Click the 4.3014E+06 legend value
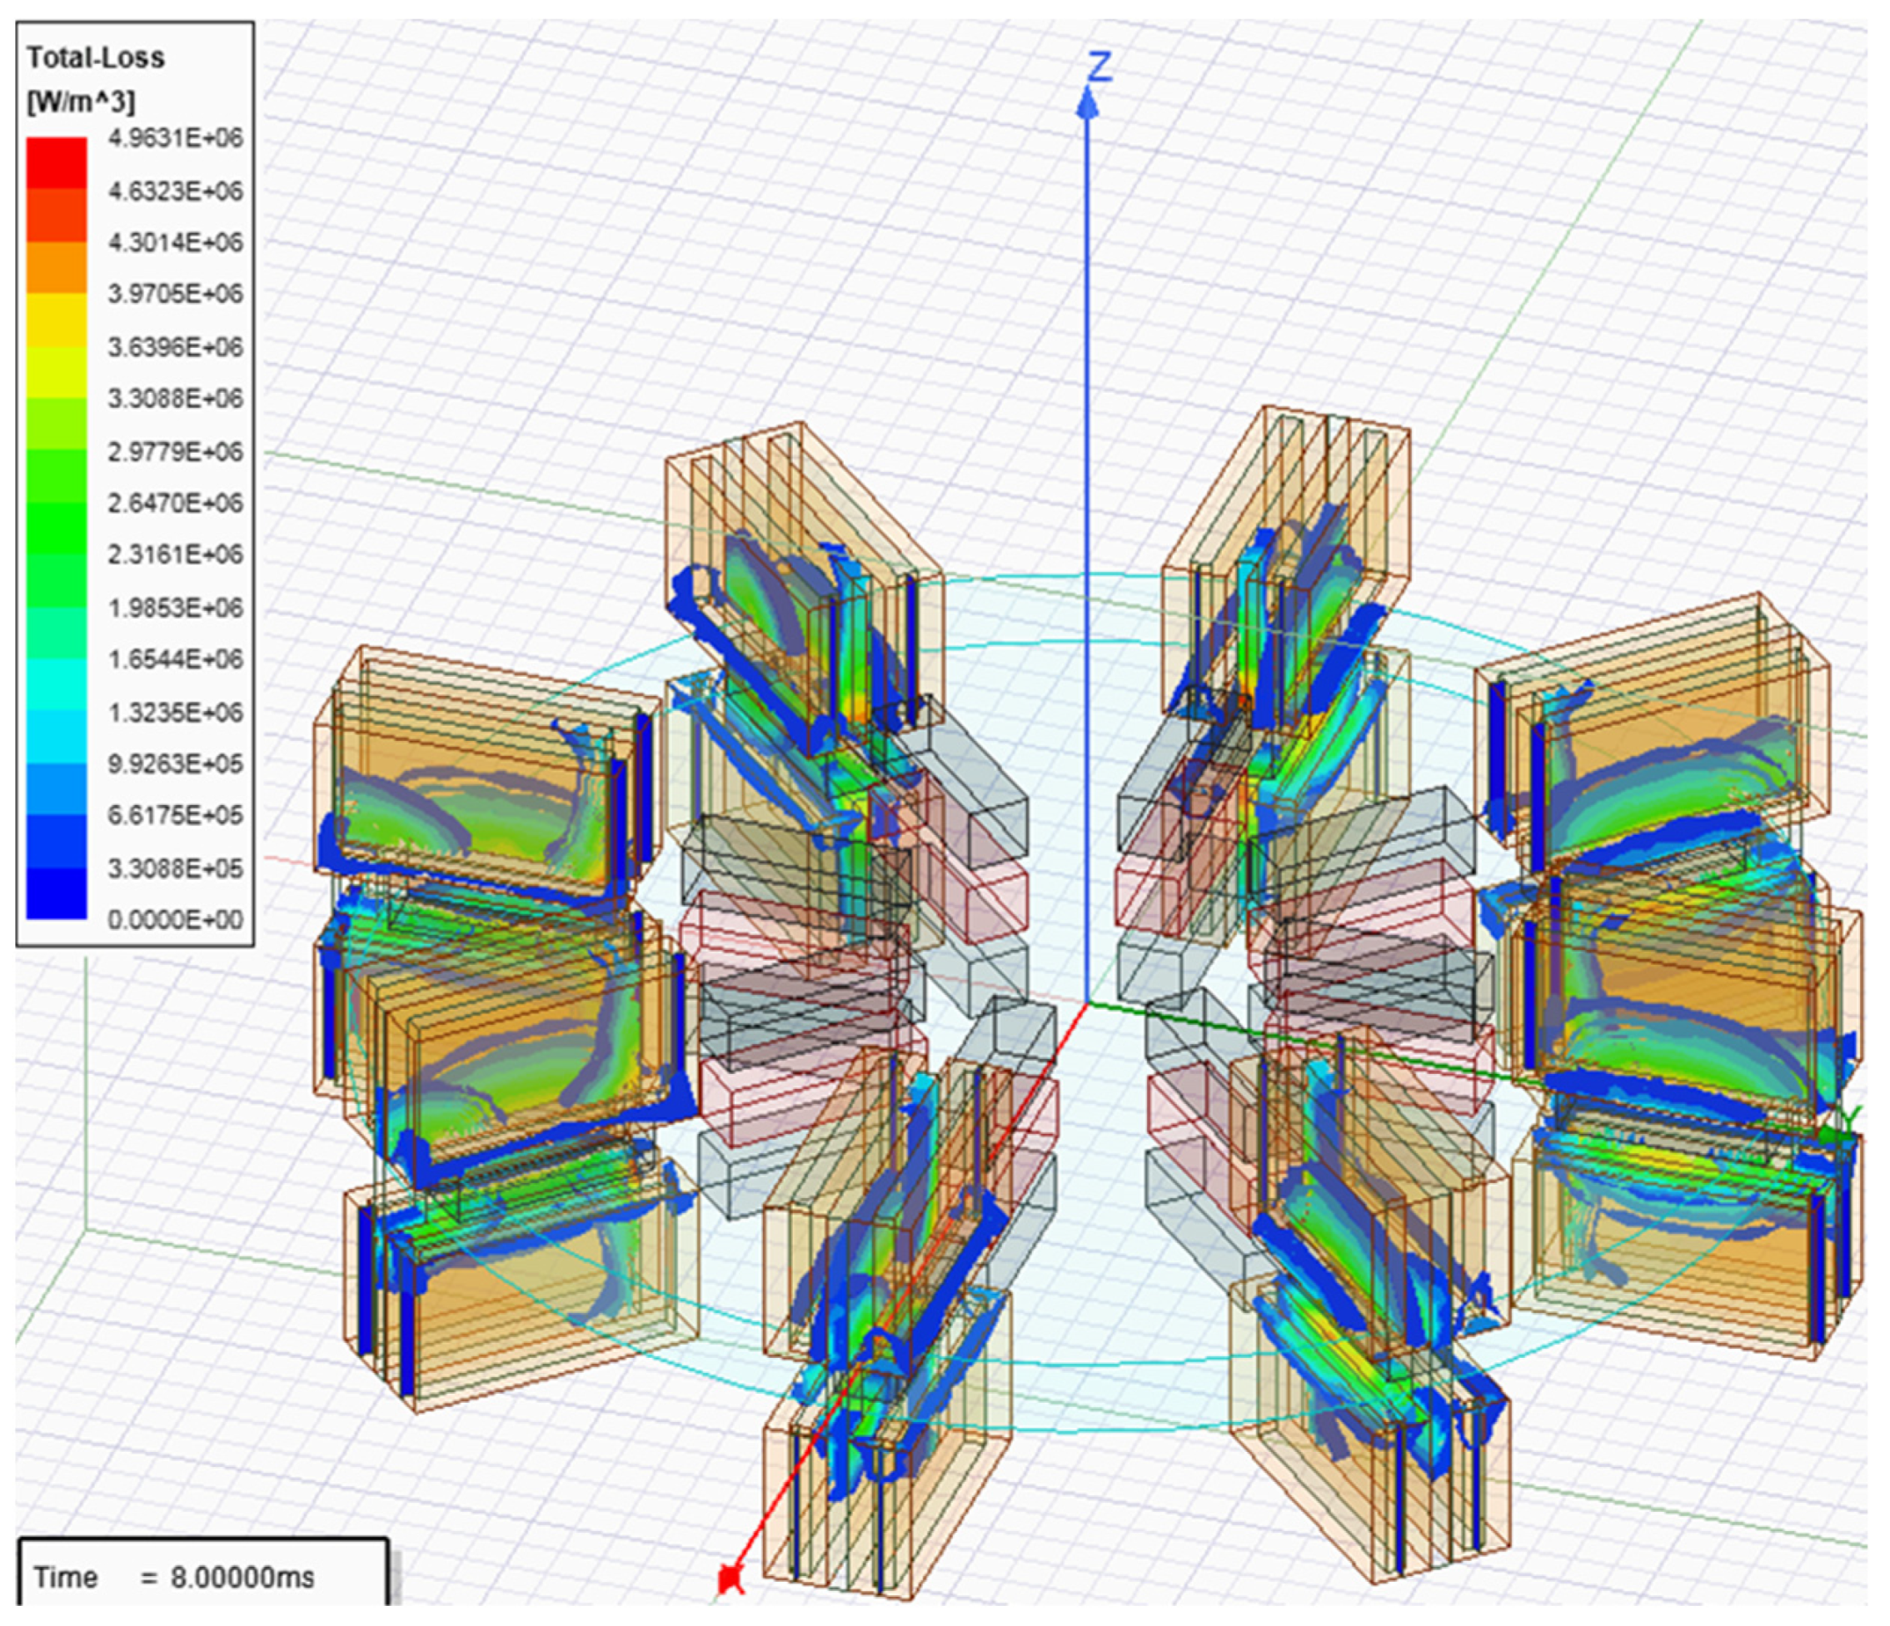Screen dimensions: 1890x1626 175,242
